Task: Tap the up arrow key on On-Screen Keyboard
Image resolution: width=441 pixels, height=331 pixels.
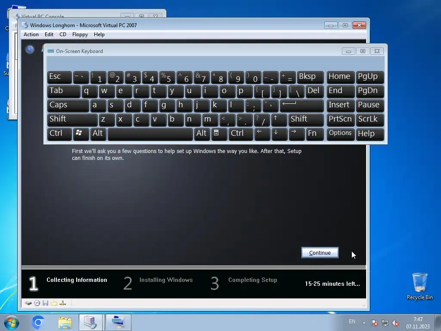Action: point(279,120)
